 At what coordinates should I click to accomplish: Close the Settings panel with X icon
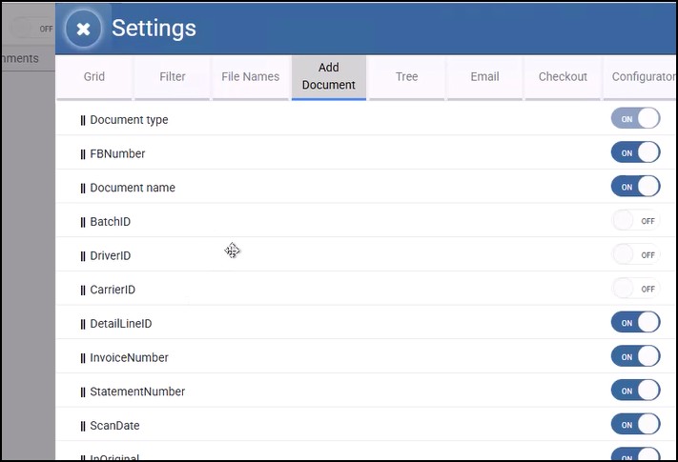[83, 29]
